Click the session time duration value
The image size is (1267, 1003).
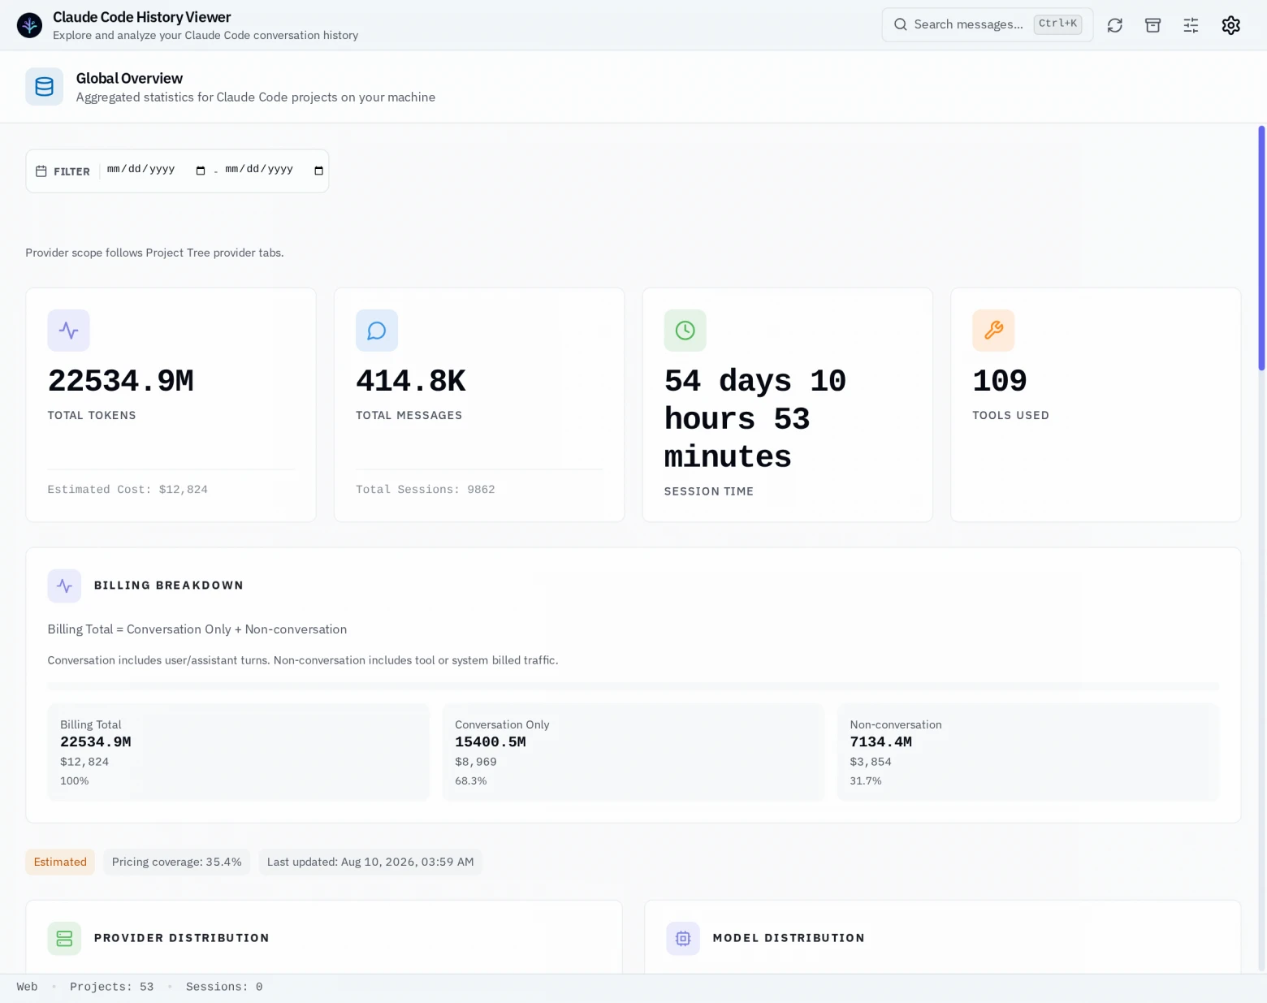[755, 419]
